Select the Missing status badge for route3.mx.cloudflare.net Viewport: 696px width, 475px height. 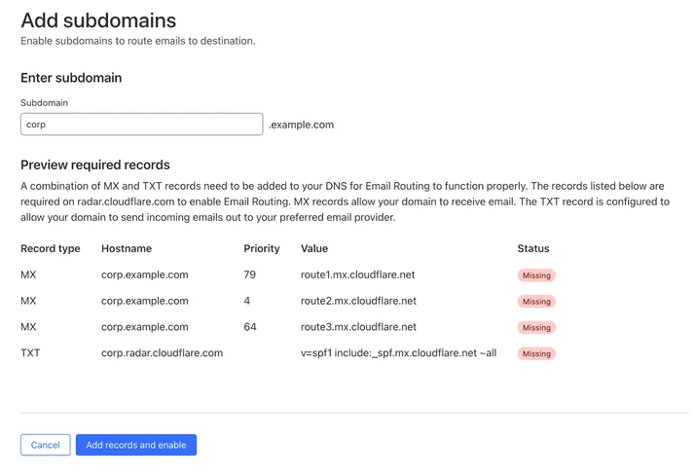536,328
